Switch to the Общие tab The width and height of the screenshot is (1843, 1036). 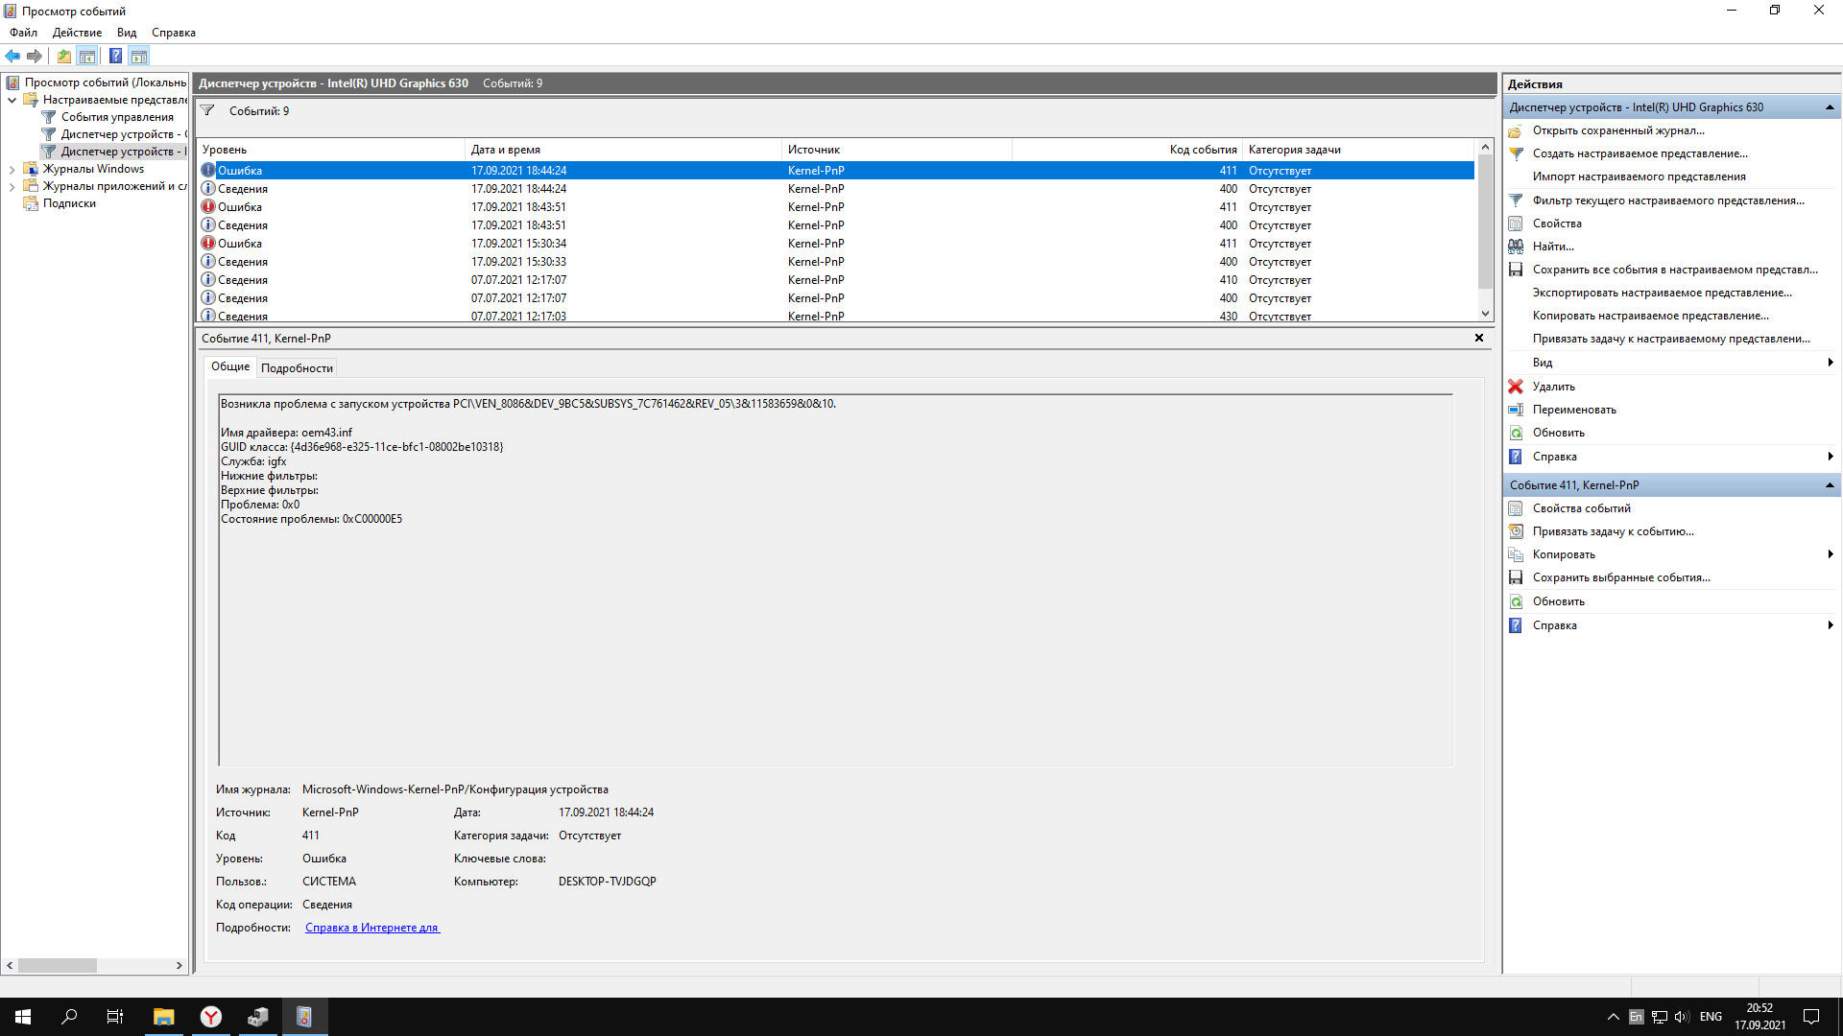[230, 366]
